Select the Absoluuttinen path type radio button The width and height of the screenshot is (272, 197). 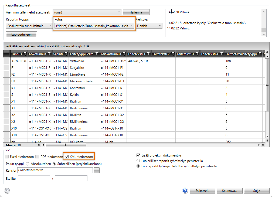pos(27,164)
